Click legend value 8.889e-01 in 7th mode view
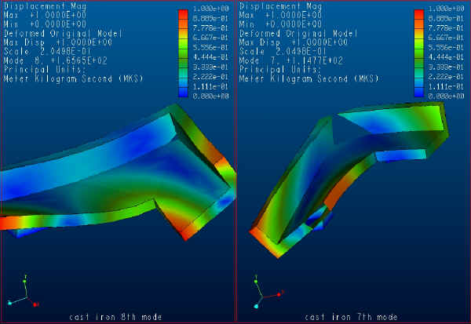This screenshot has height=324, width=471. point(446,18)
